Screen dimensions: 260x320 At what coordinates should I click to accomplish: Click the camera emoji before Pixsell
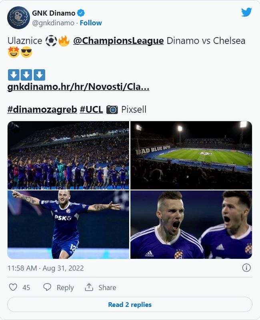point(112,109)
